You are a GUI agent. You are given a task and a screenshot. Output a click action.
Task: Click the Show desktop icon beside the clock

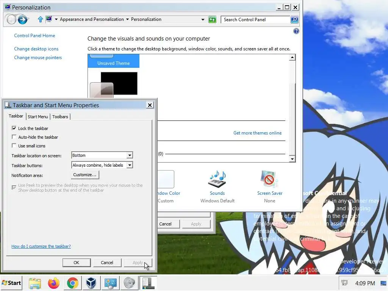click(x=384, y=283)
